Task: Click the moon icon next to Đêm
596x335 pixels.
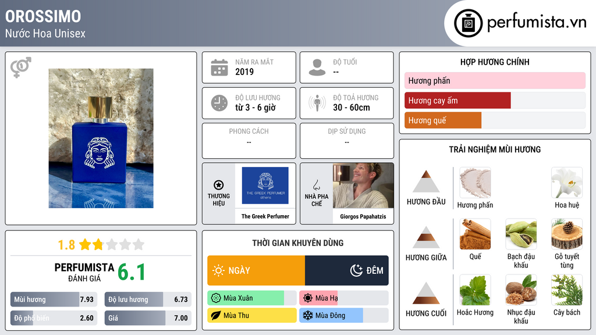Action: [x=356, y=270]
